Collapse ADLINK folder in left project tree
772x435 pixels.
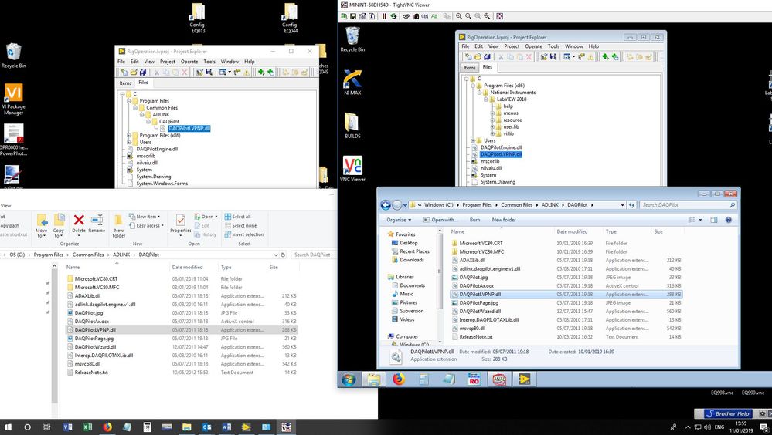click(x=141, y=114)
